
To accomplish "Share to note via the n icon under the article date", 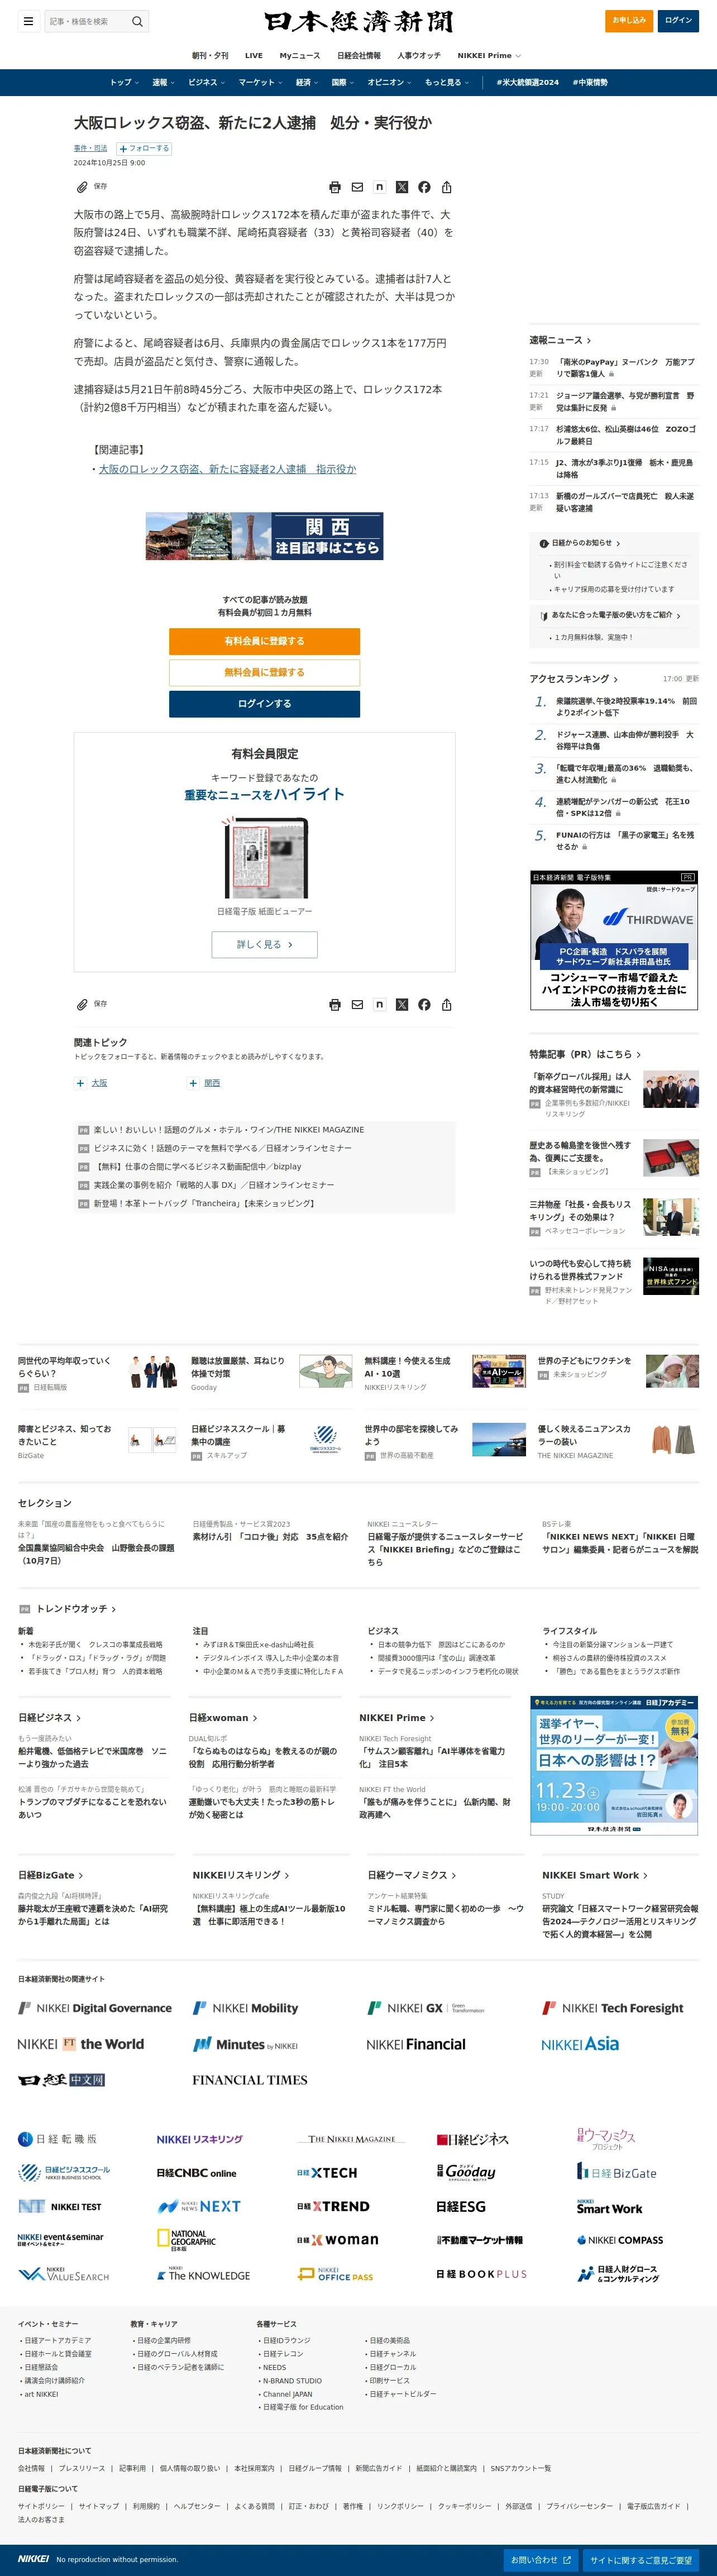I will coord(379,187).
